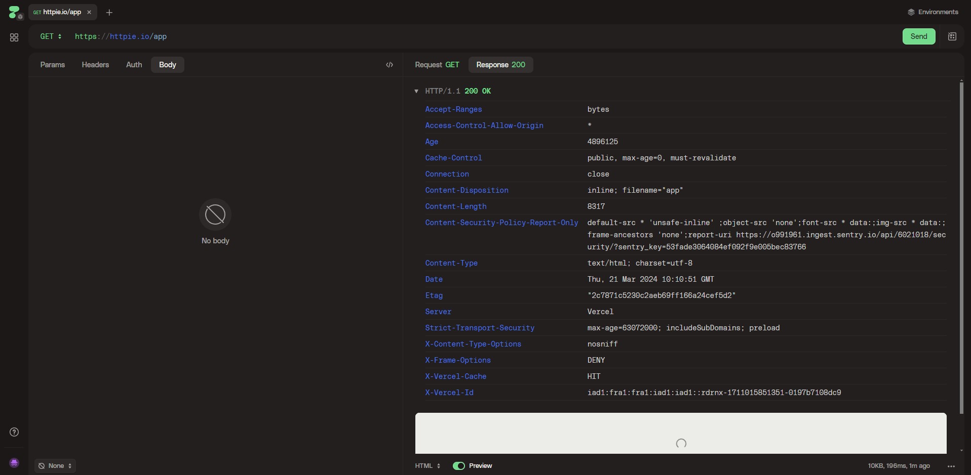Screen dimensions: 971x475
Task: Click the Access-Control-Allow-Origin header name
Action: [x=484, y=125]
